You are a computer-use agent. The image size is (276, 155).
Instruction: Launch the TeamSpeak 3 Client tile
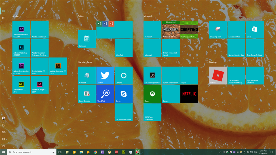(x=255, y=48)
